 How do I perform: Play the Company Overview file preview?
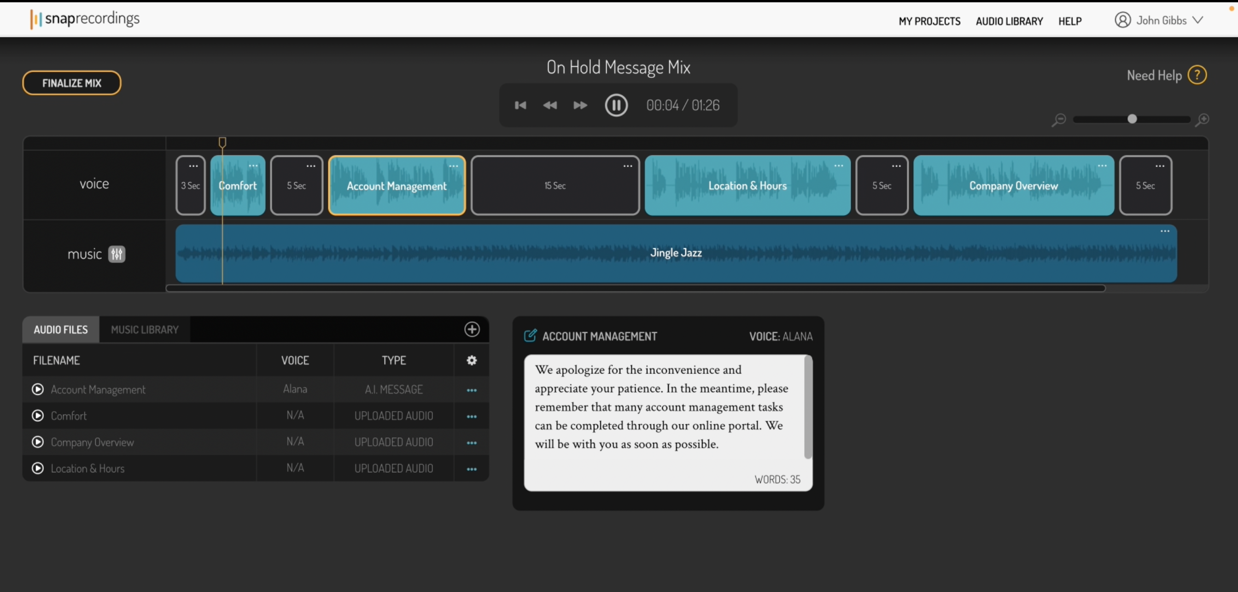pos(37,442)
